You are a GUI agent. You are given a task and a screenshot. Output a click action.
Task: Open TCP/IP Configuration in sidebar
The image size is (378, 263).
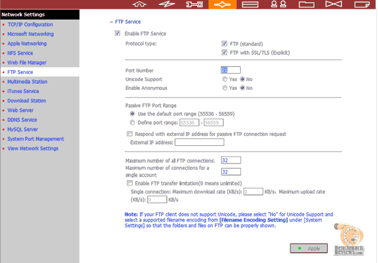[x=30, y=25]
